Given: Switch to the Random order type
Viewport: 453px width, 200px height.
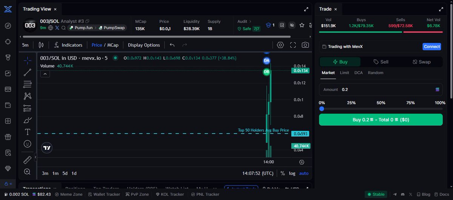Looking at the screenshot, I should click(376, 72).
